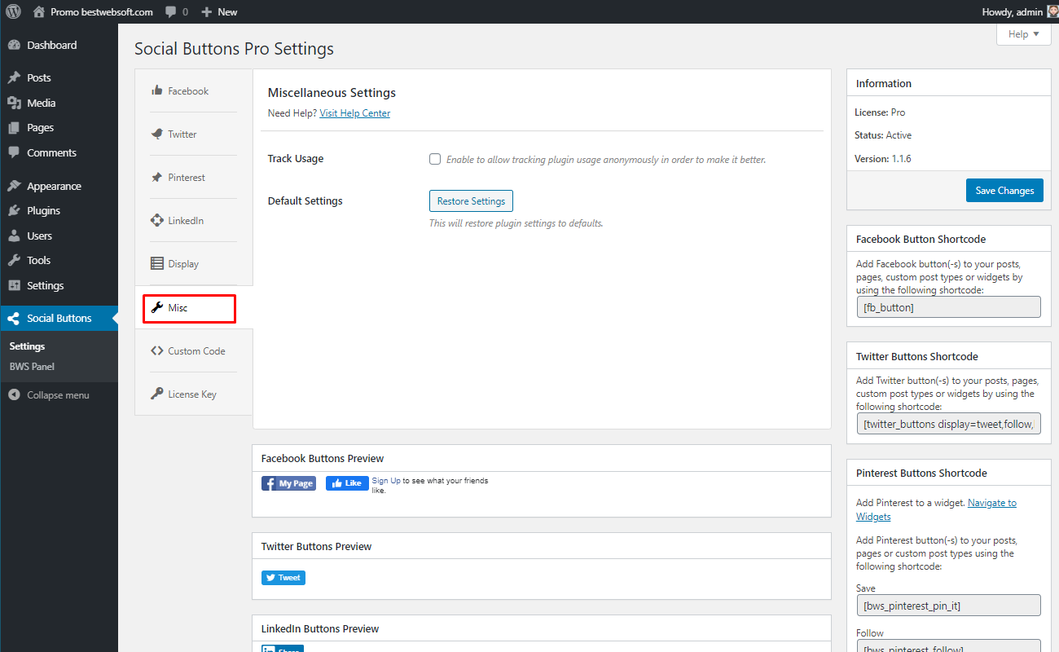The height and width of the screenshot is (652, 1059).
Task: Open Plugins menu item
Action: click(59, 210)
